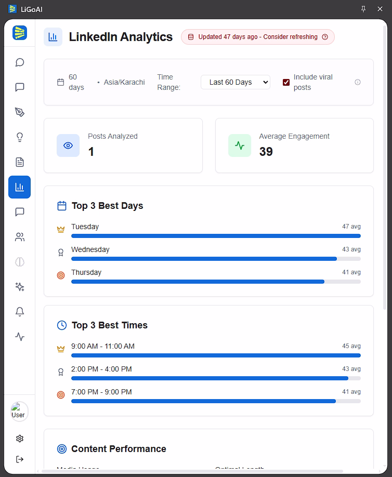Click the Updated 47 days ago refresh badge

click(257, 37)
